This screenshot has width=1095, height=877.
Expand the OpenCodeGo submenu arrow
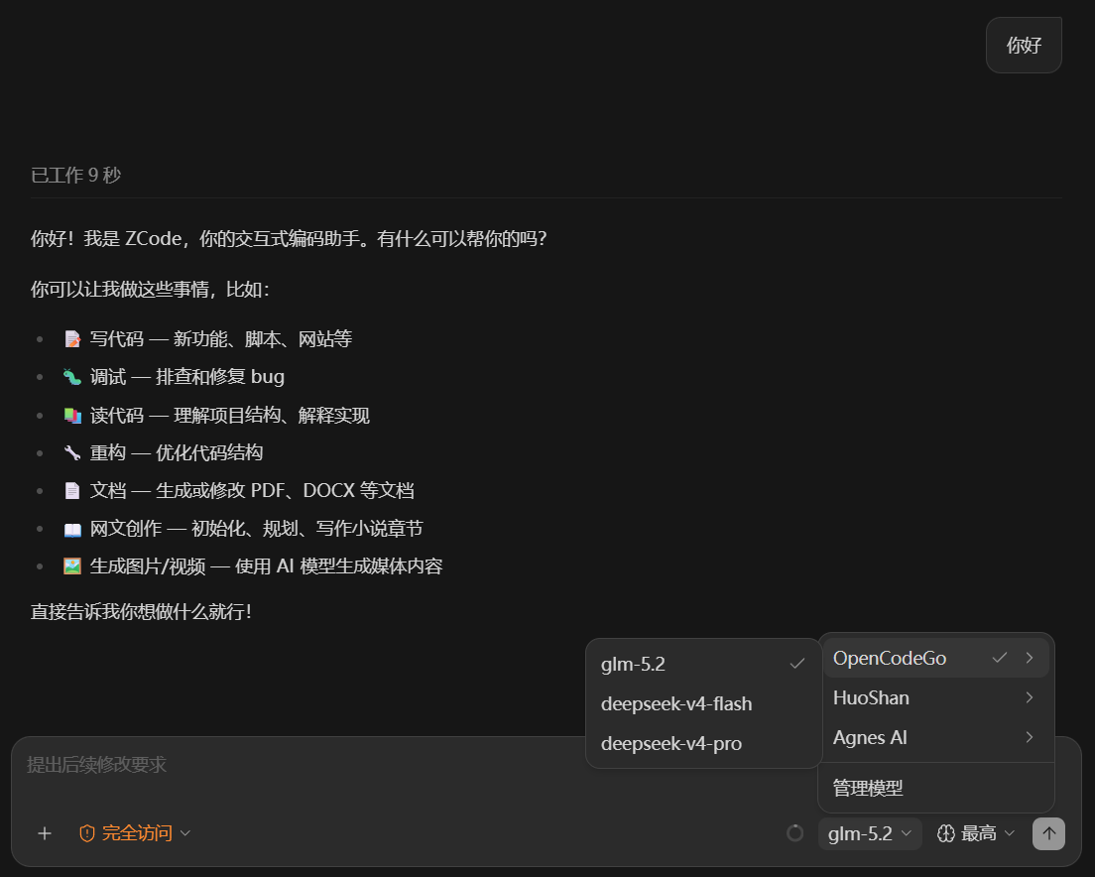pos(1030,658)
